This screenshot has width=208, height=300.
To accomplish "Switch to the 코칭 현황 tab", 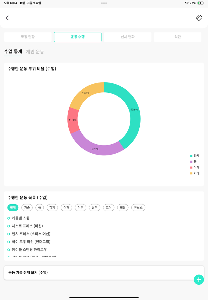I will point(28,37).
